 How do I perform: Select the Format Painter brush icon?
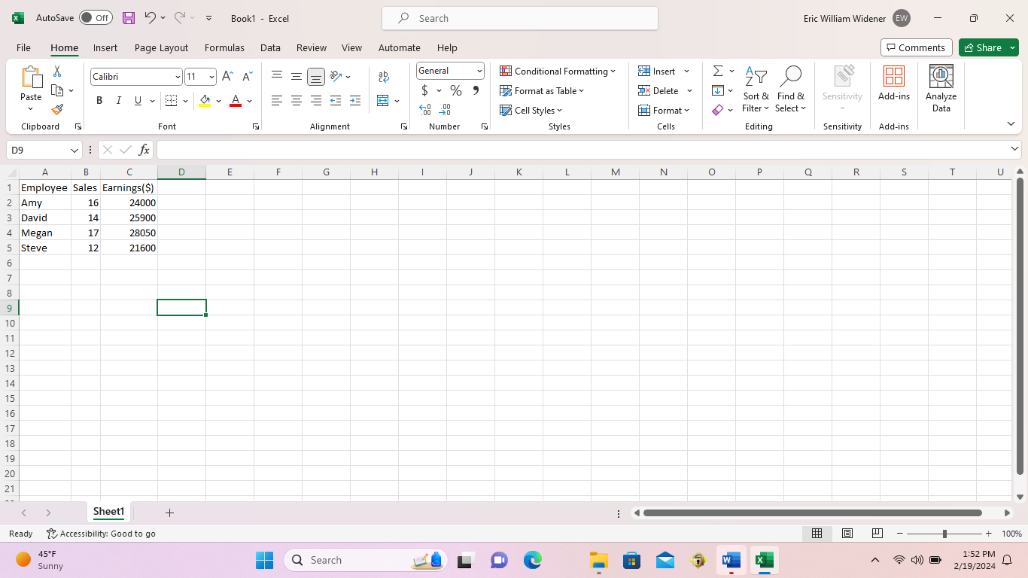point(57,109)
